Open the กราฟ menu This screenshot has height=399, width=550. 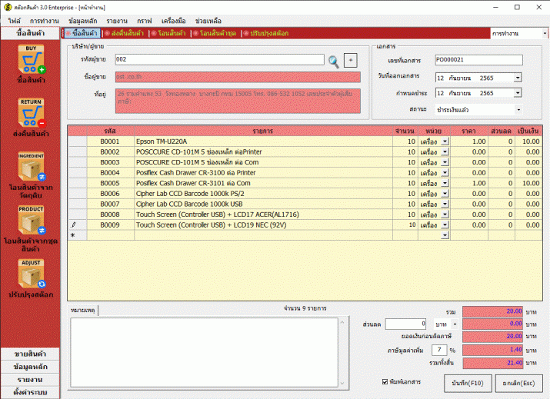point(145,21)
